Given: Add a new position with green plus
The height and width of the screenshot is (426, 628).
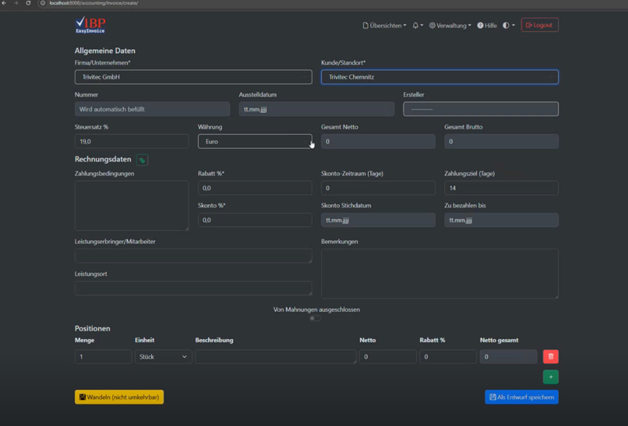Looking at the screenshot, I should [x=550, y=377].
